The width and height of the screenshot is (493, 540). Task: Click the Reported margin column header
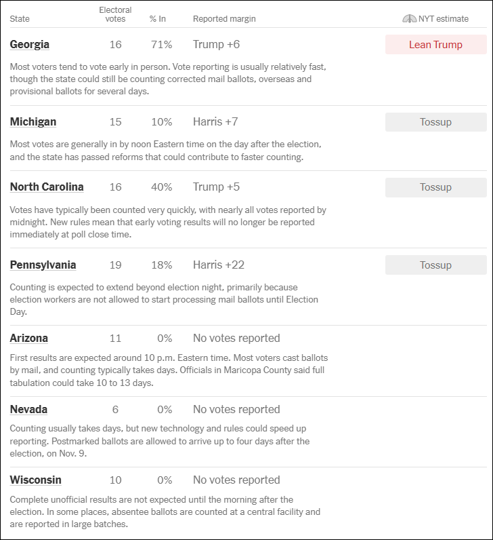(x=224, y=19)
